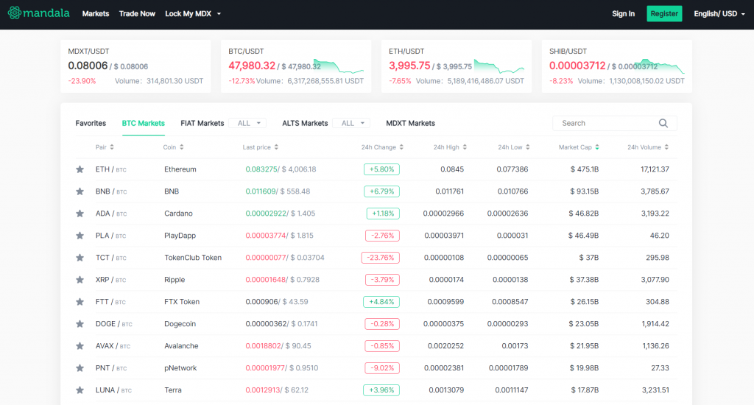The height and width of the screenshot is (405, 754).
Task: Click the green Register button
Action: pos(664,13)
